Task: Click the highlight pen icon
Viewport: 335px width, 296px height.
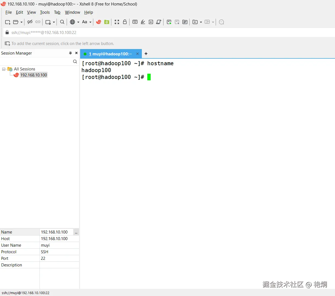Action: pyautogui.click(x=143, y=22)
